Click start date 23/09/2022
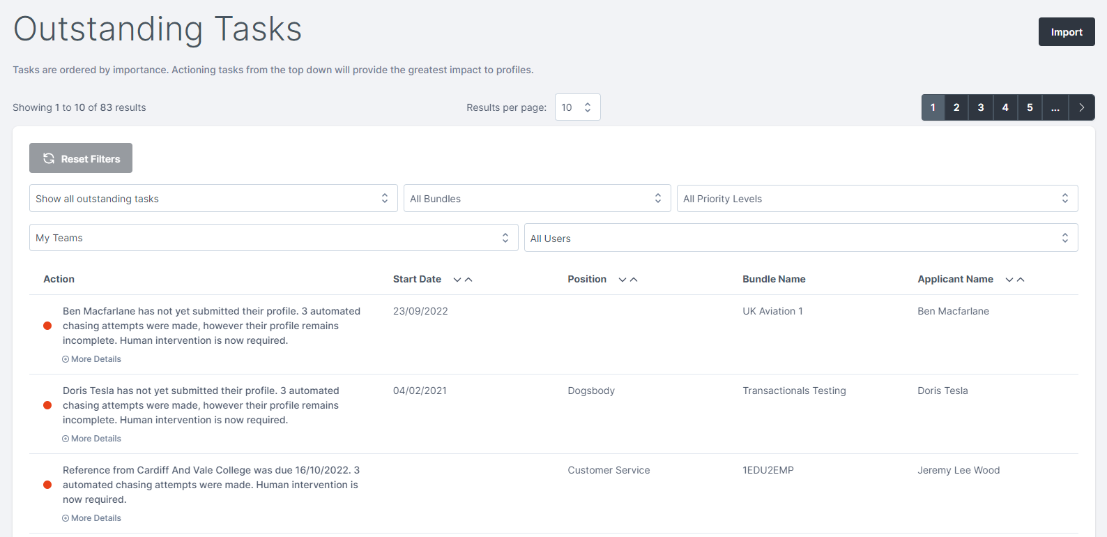This screenshot has width=1107, height=537. coord(420,311)
